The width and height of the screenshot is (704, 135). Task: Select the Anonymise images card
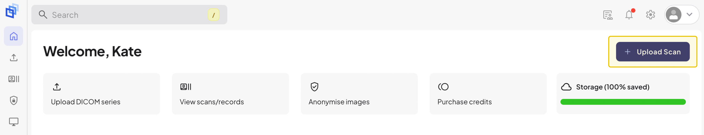(x=359, y=94)
